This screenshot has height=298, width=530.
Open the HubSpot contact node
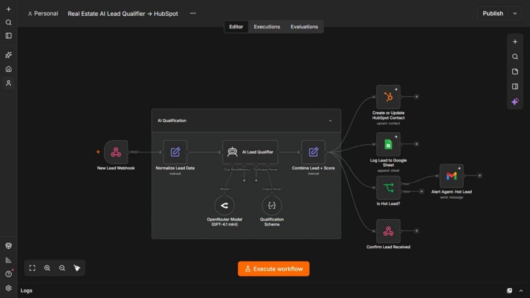point(388,97)
